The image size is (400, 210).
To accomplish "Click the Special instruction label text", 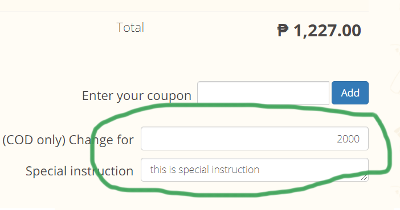I will coord(79,171).
